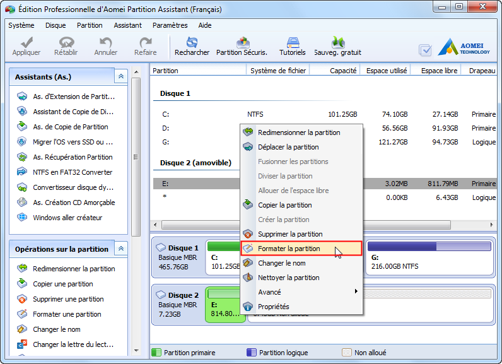
Task: Open the Assistant menu
Action: [x=128, y=25]
